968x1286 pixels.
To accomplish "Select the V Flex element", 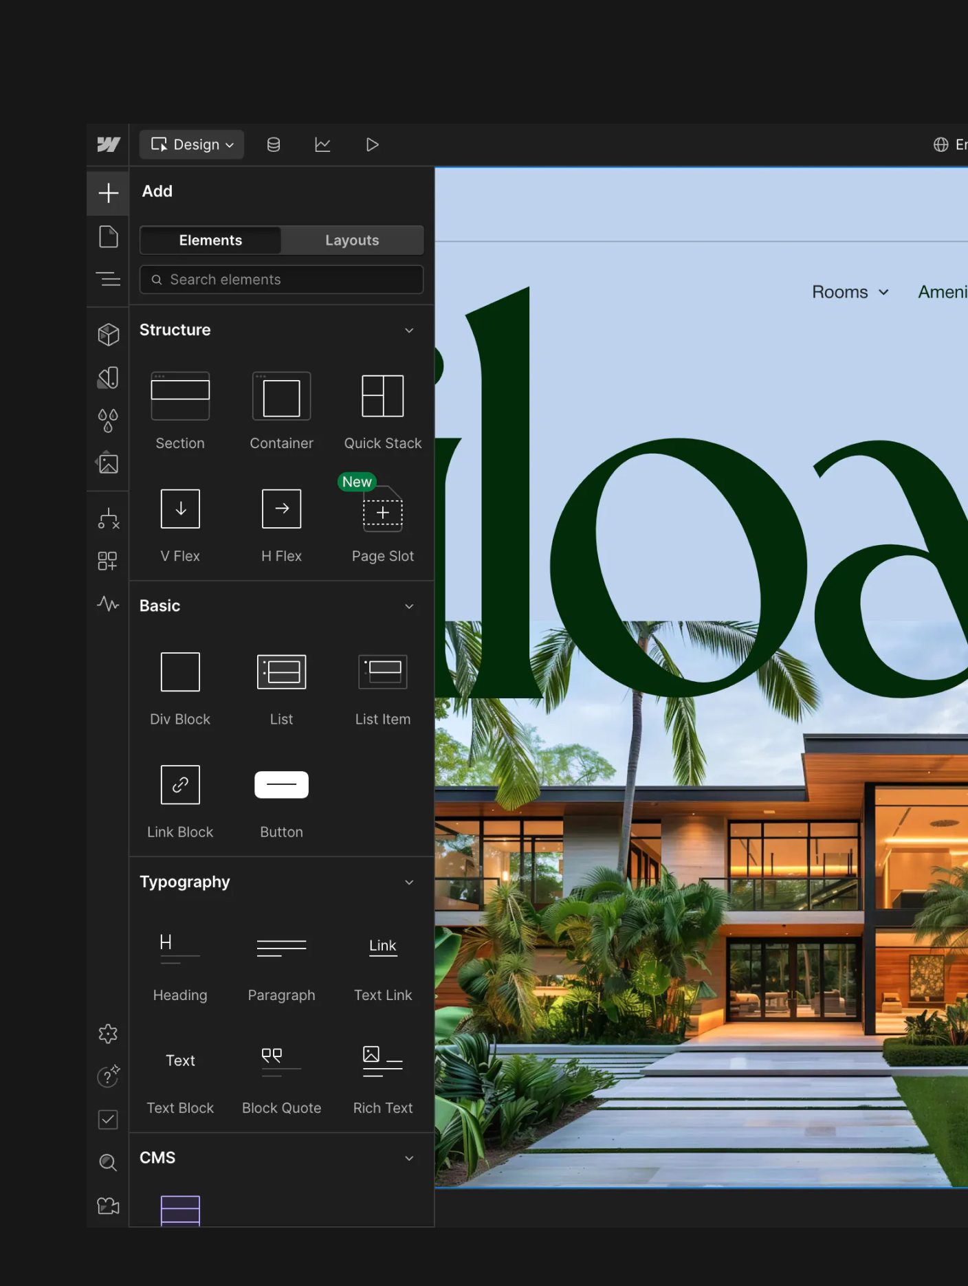I will coord(180,525).
